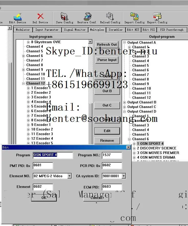The image size is (188, 226).
Task: Collapse input Channel 12 node
Action: click(x=23, y=84)
